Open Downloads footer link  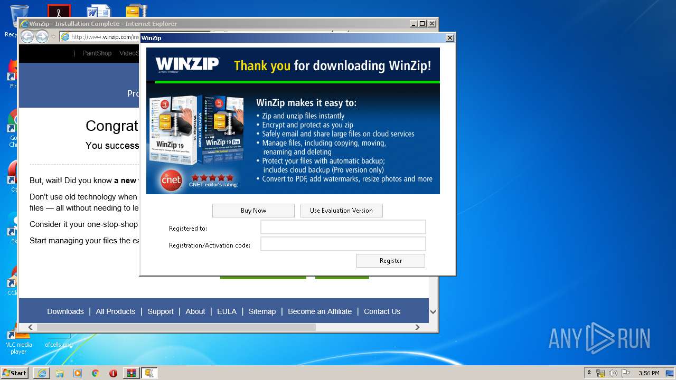65,311
